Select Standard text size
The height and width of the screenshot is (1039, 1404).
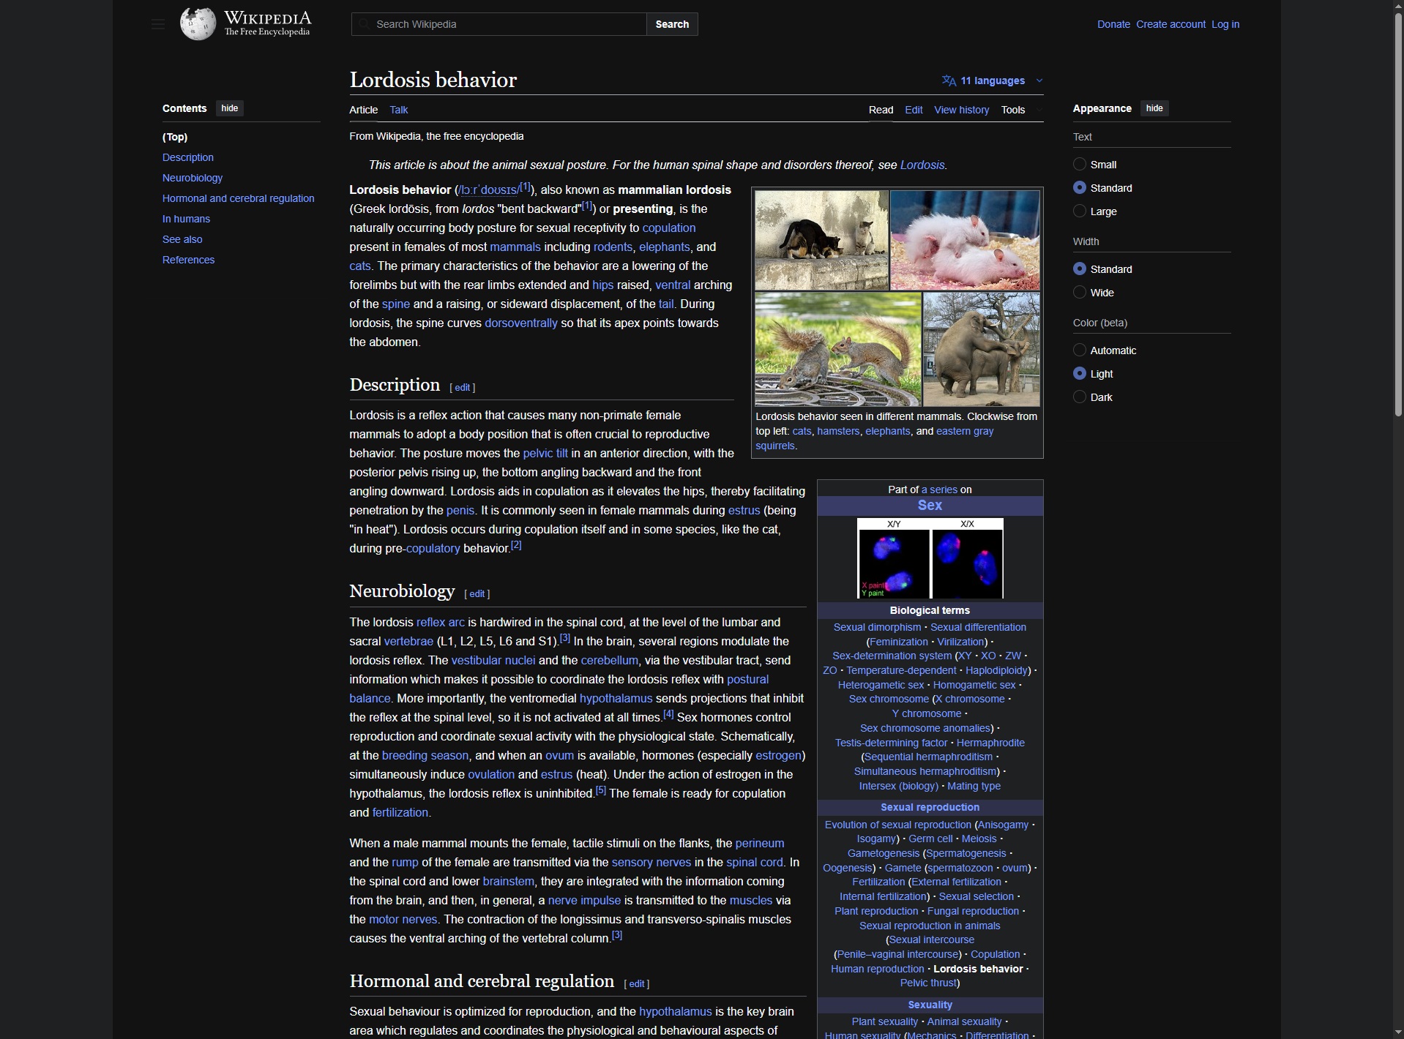point(1079,187)
